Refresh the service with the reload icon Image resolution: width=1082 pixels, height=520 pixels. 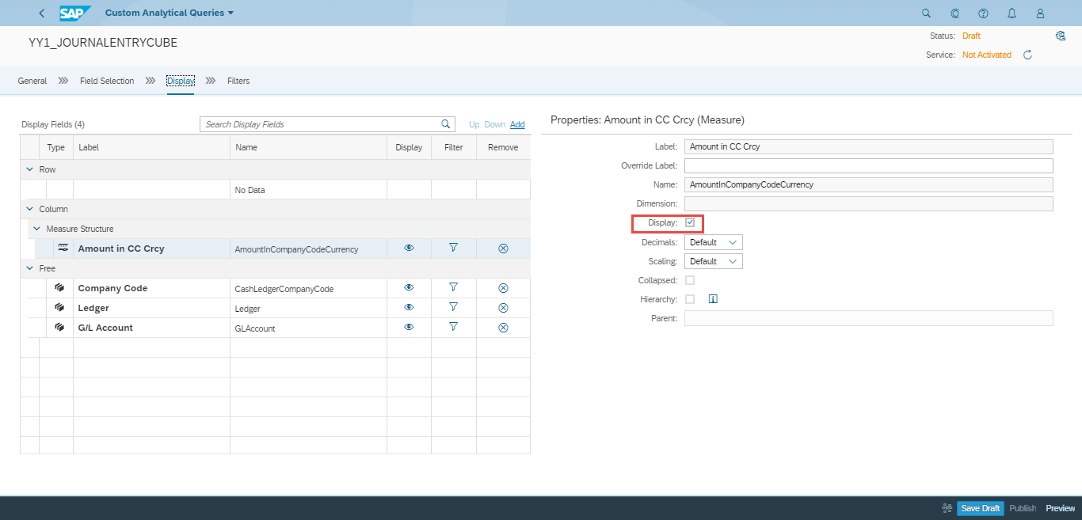pyautogui.click(x=1027, y=55)
